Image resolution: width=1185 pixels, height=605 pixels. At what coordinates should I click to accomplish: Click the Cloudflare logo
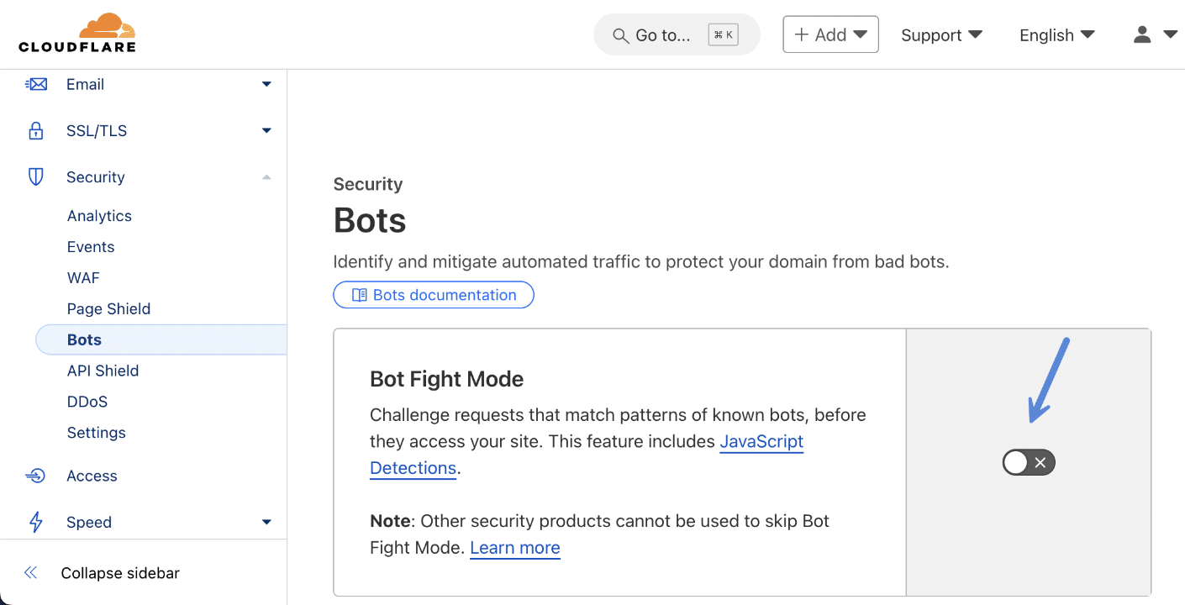point(76,32)
